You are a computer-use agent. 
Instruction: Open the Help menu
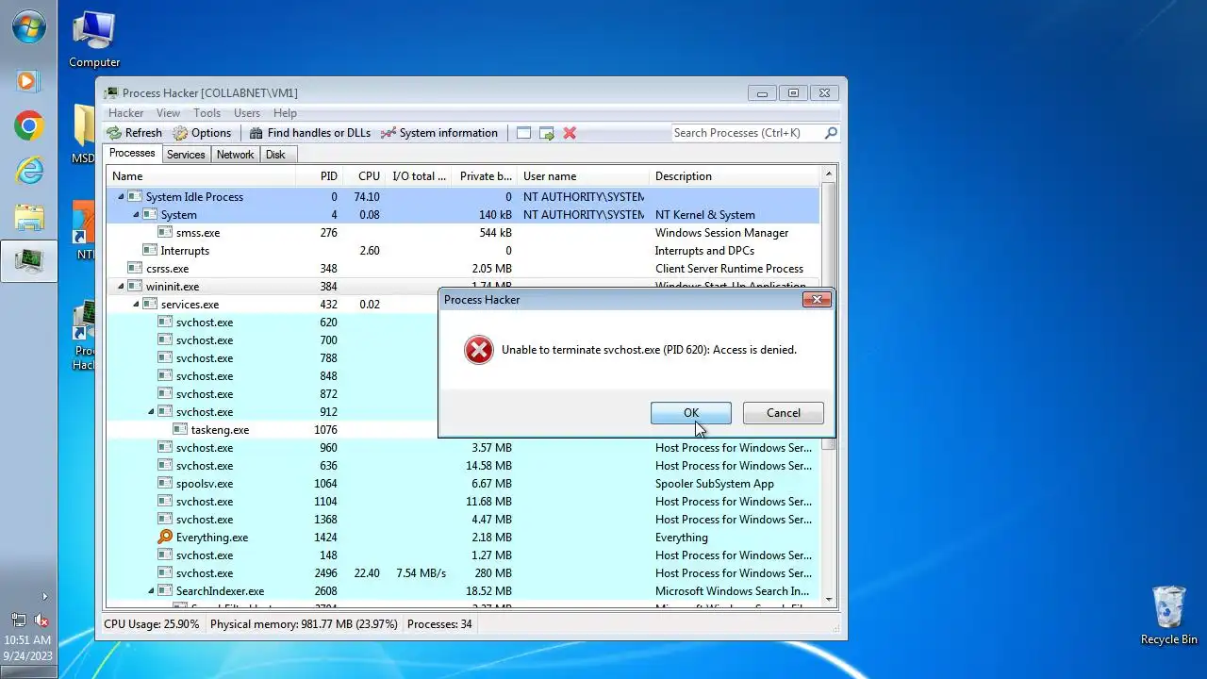pyautogui.click(x=285, y=113)
